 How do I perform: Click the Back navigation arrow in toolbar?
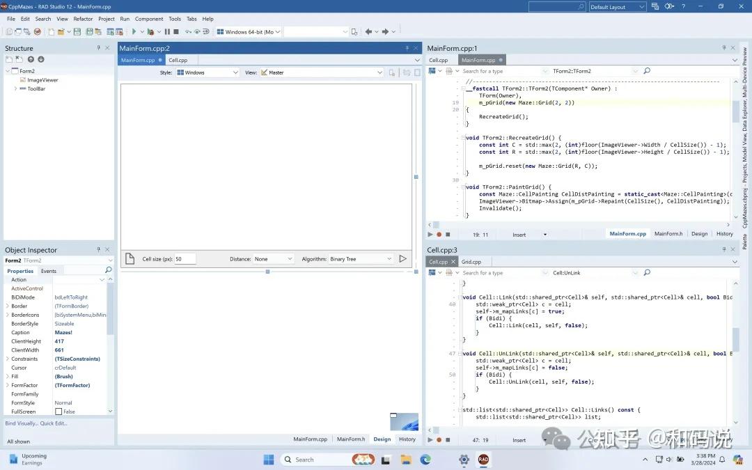[x=368, y=31]
